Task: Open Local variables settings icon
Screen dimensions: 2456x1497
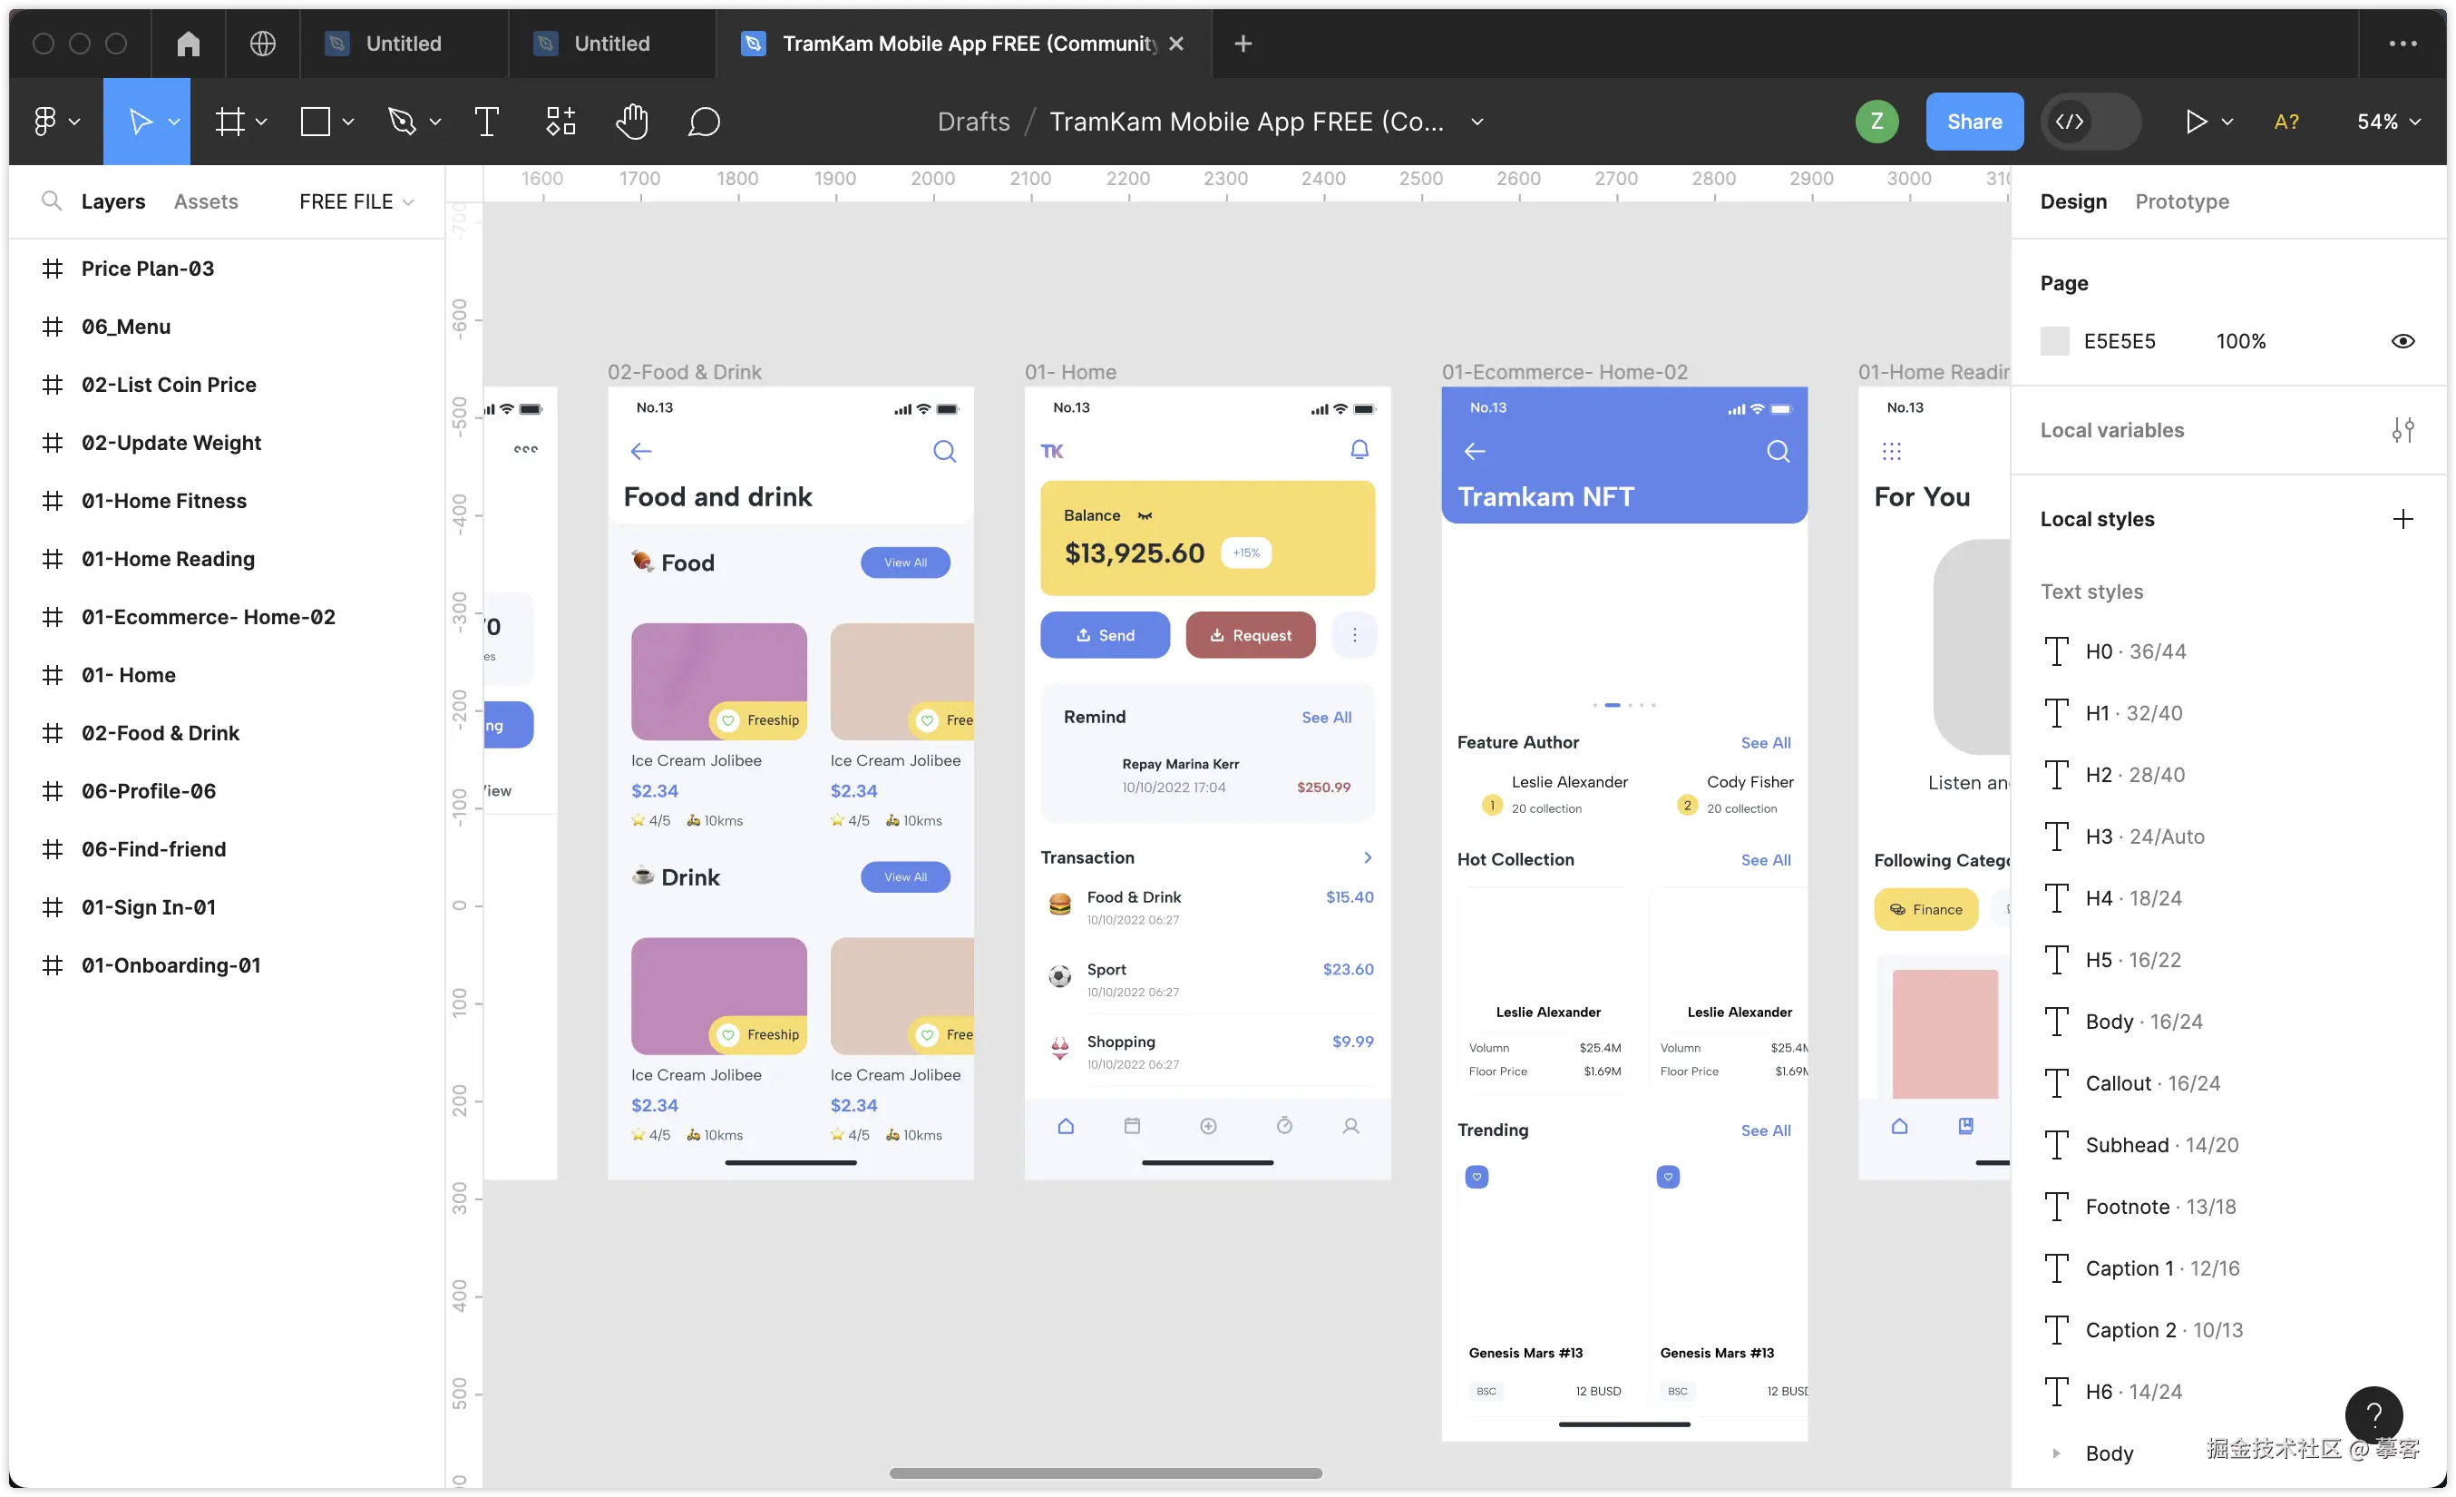Action: pyautogui.click(x=2402, y=430)
